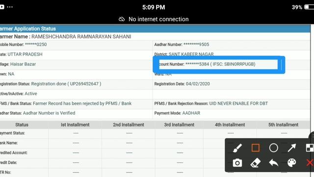Viewport: 314px width, 177px height.
Task: Tap the IFSC code SBIN0RRPUGB
Action: coord(239,64)
